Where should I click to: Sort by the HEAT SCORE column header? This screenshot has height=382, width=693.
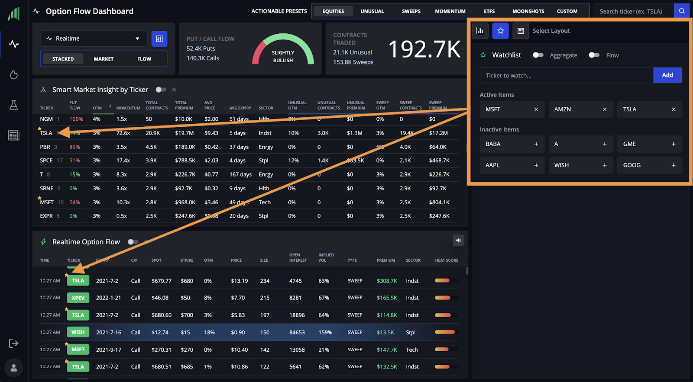447,260
